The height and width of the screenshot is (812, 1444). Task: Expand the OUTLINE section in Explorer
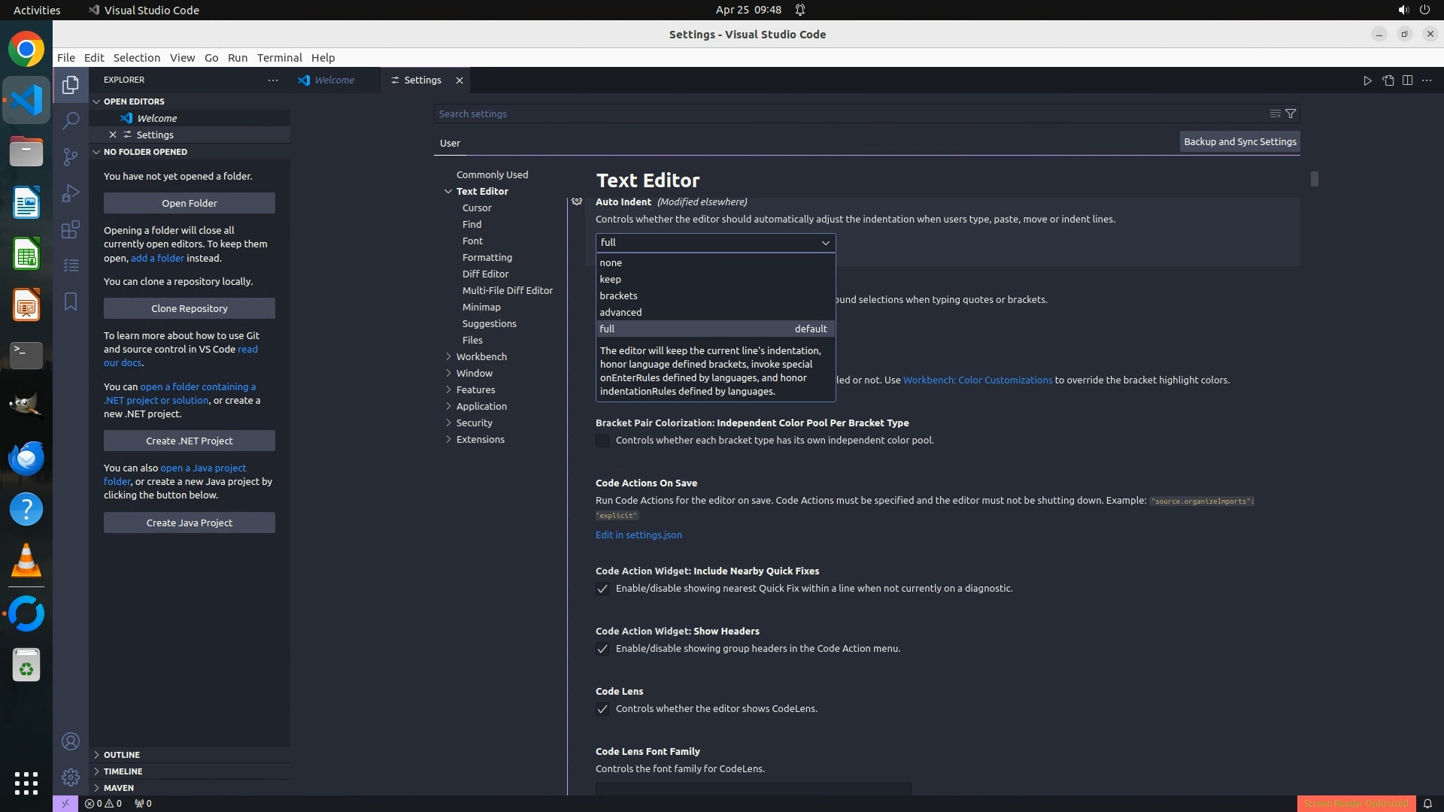pos(122,754)
